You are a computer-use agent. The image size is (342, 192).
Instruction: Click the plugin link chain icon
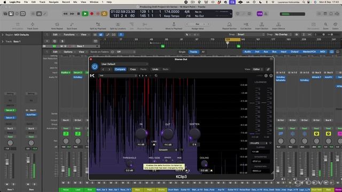click(x=268, y=69)
